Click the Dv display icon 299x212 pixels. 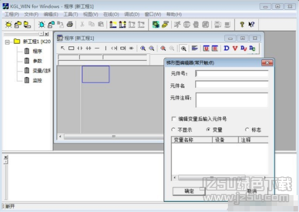[244, 48]
